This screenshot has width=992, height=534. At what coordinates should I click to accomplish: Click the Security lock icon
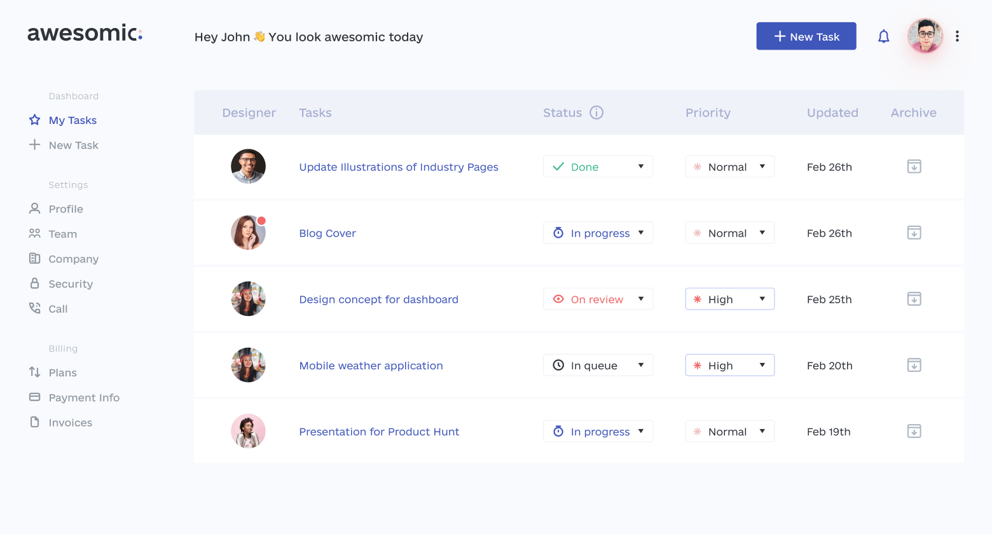coord(35,283)
